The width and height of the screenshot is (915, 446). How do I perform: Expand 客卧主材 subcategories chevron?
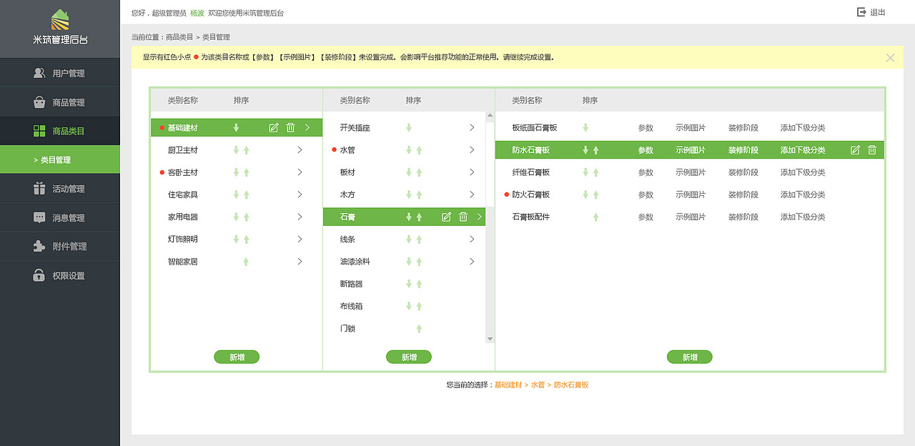coord(300,172)
